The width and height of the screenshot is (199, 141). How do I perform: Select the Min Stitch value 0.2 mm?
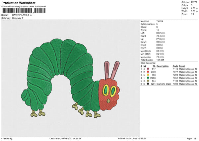160,54
